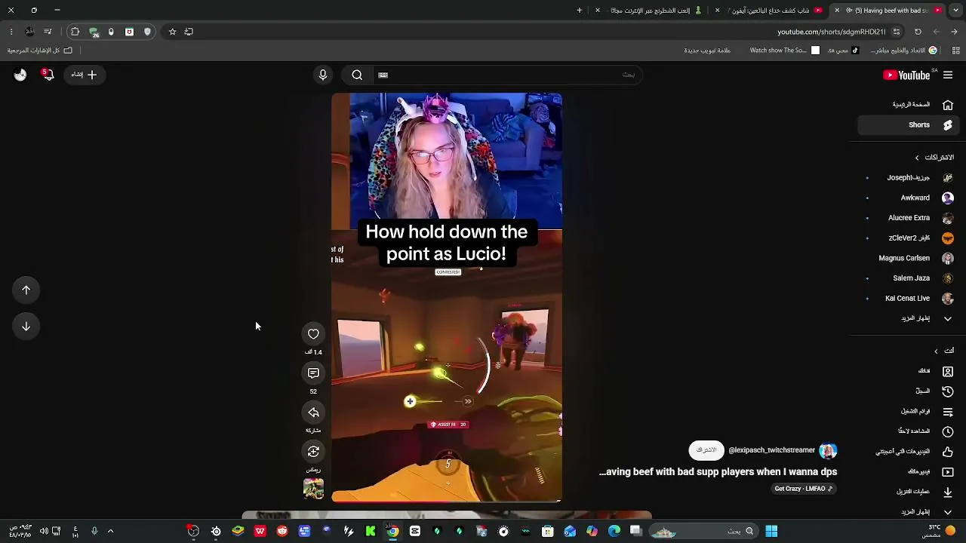Pause the short by clicking the video
966x543 pixels.
[x=447, y=297]
